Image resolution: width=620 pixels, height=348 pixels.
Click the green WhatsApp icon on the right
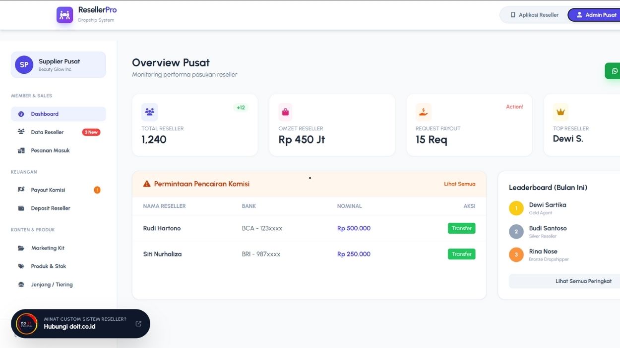(614, 71)
